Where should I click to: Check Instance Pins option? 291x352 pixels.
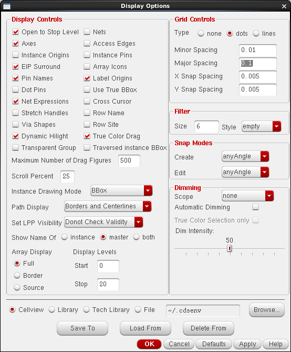click(x=87, y=55)
